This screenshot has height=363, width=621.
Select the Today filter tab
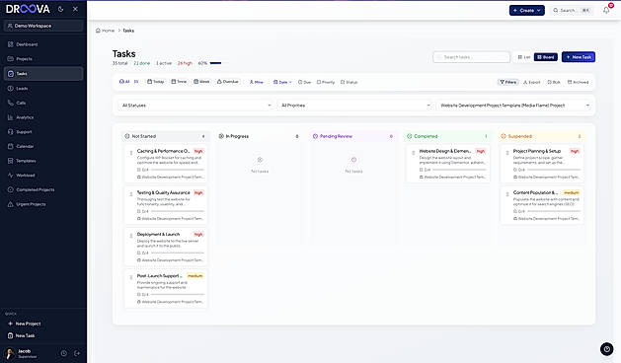(156, 82)
